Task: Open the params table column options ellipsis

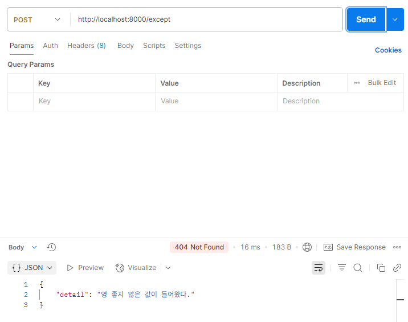Action: click(x=357, y=83)
